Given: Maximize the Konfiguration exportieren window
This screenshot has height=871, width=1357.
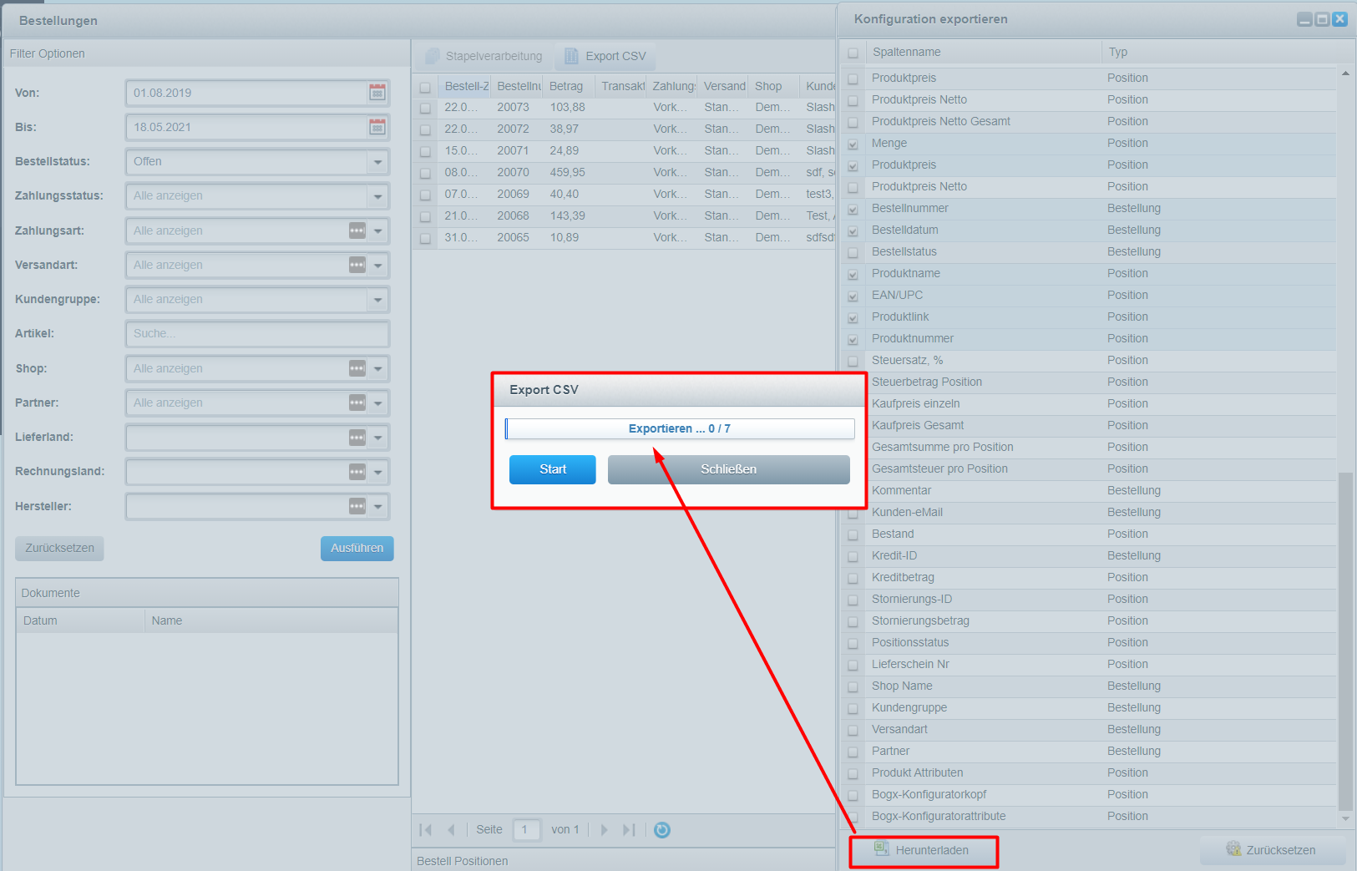Looking at the screenshot, I should [x=1322, y=19].
